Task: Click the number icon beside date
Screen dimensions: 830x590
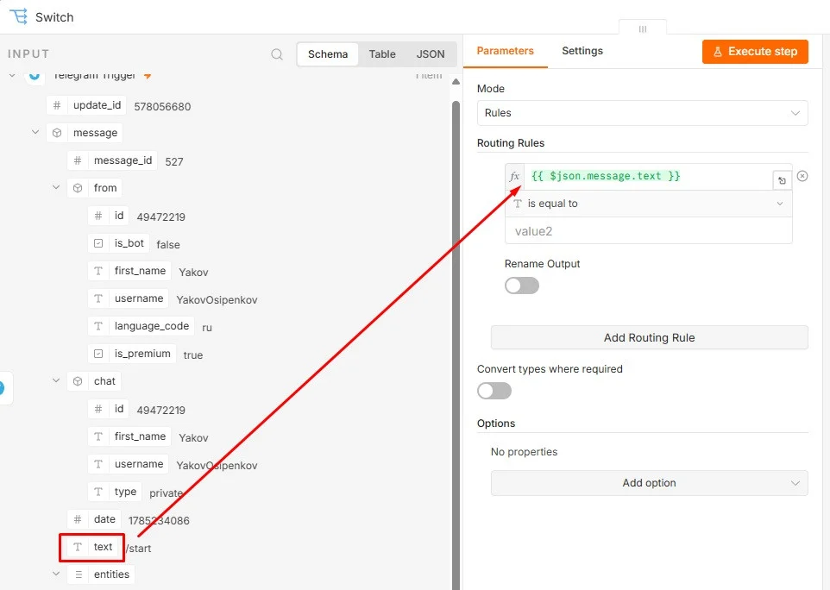Action: [x=78, y=519]
